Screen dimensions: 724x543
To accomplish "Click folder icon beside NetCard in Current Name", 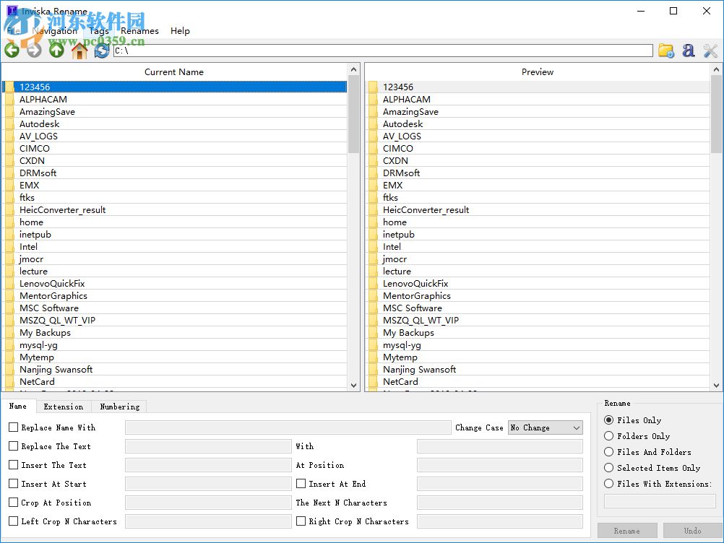I will coord(9,381).
